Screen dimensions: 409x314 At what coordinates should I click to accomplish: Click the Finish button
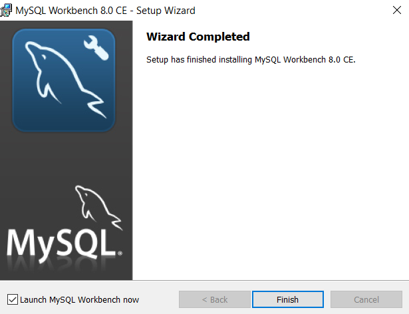pyautogui.click(x=288, y=299)
